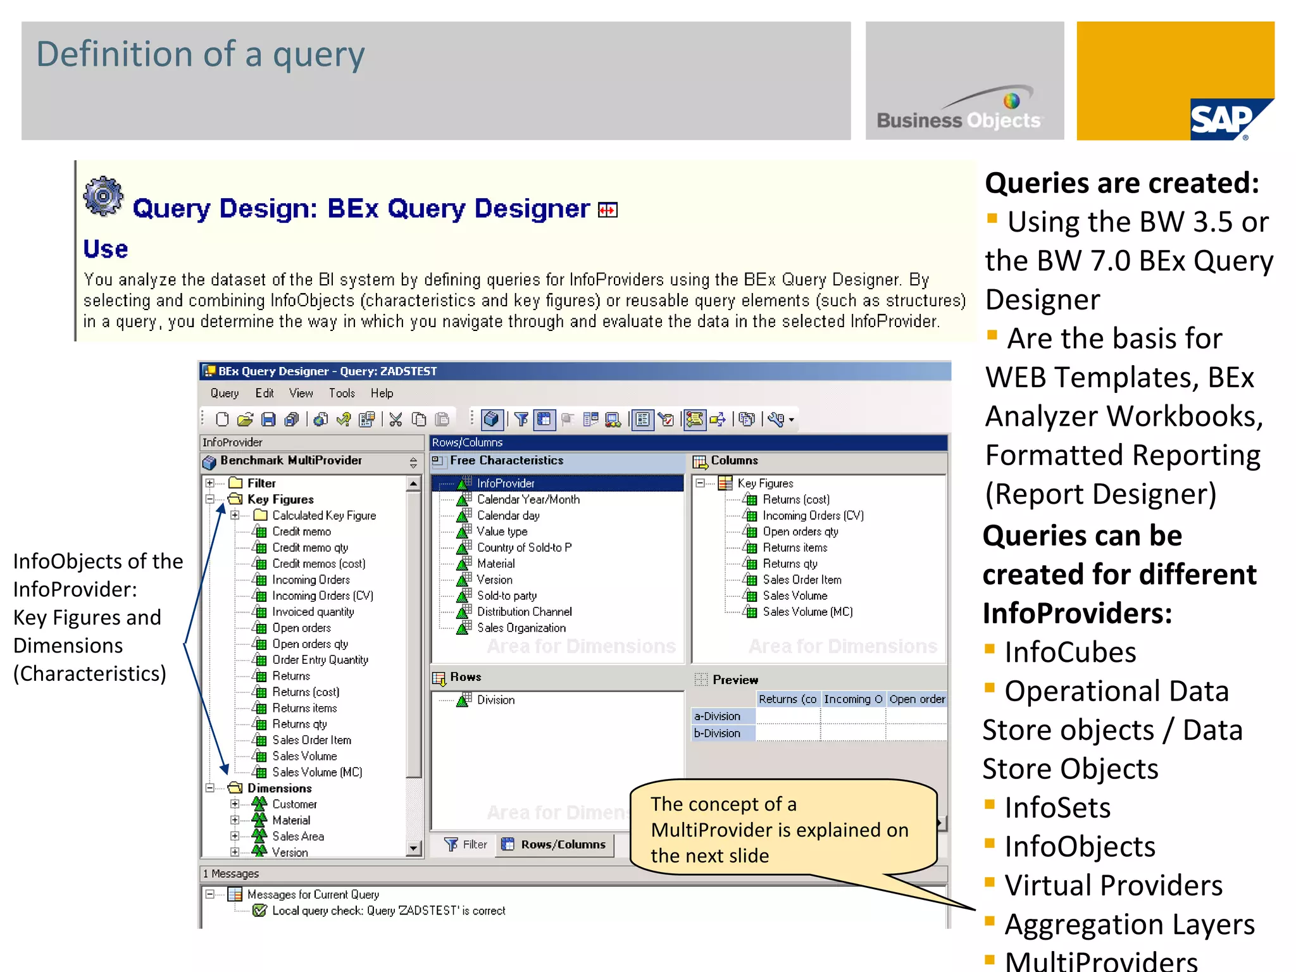Collapse Key Figures structure in Columns pane
The width and height of the screenshot is (1296, 972).
coord(700,483)
